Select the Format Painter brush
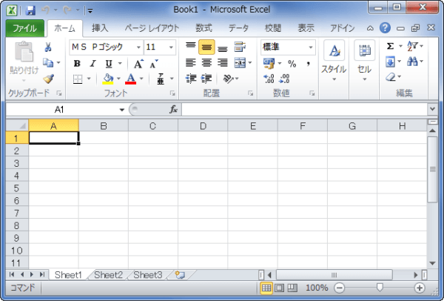The width and height of the screenshot is (444, 301). point(48,79)
